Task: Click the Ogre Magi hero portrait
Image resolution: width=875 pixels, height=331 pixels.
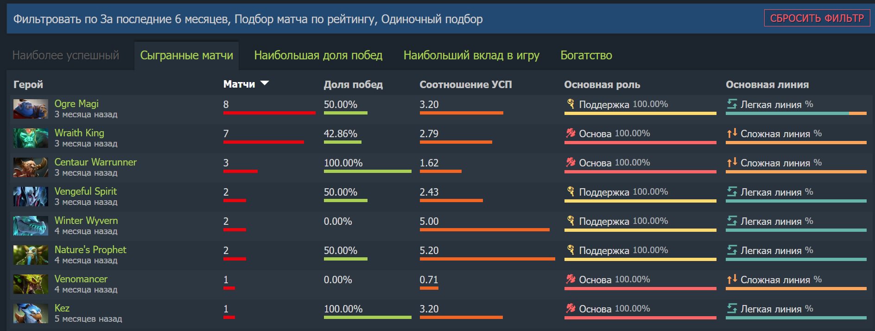Action: coord(31,109)
